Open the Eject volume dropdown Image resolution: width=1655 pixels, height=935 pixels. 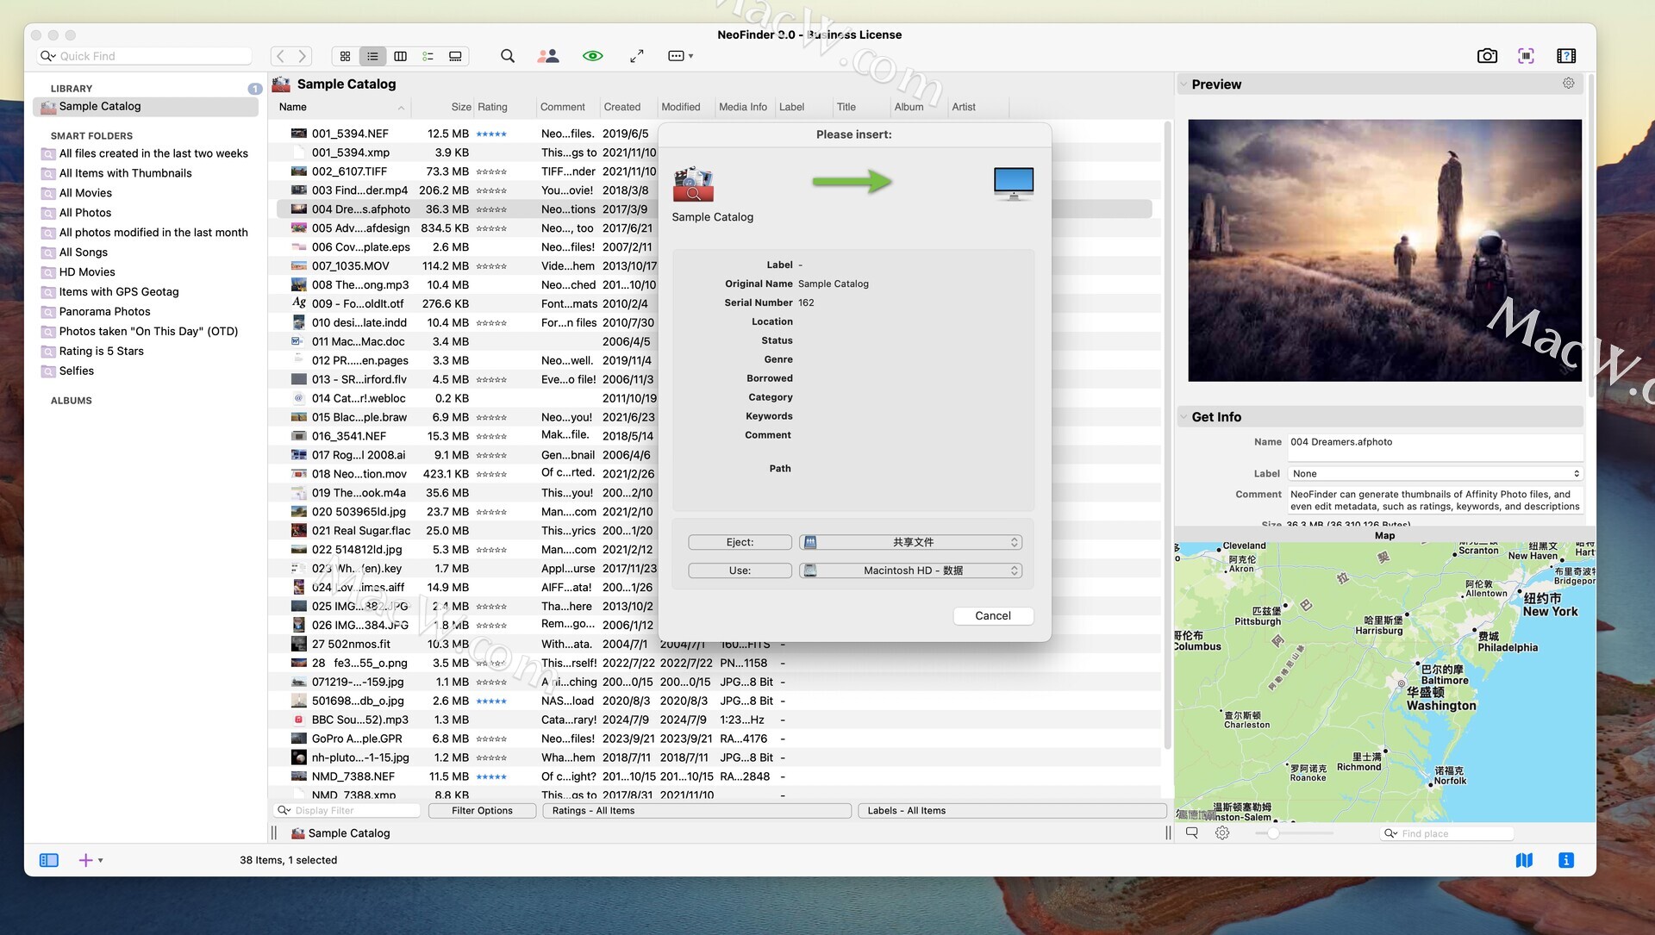point(910,542)
